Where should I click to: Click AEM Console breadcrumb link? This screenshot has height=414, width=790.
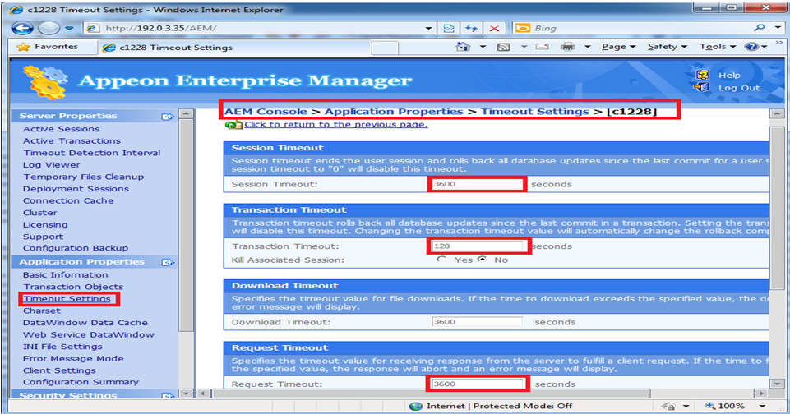(266, 112)
